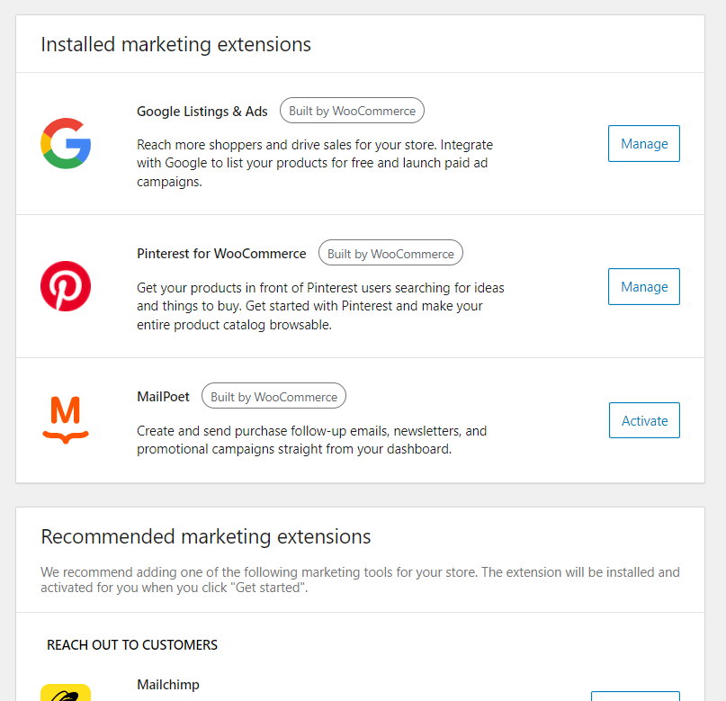Select Built by WooCommerce badge beside Google Listings
Screen dimensions: 726x701
352,111
